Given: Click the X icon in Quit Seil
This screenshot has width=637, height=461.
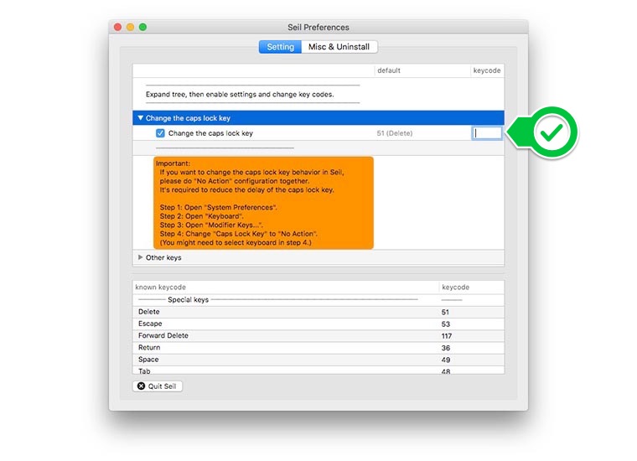Looking at the screenshot, I should (x=141, y=386).
